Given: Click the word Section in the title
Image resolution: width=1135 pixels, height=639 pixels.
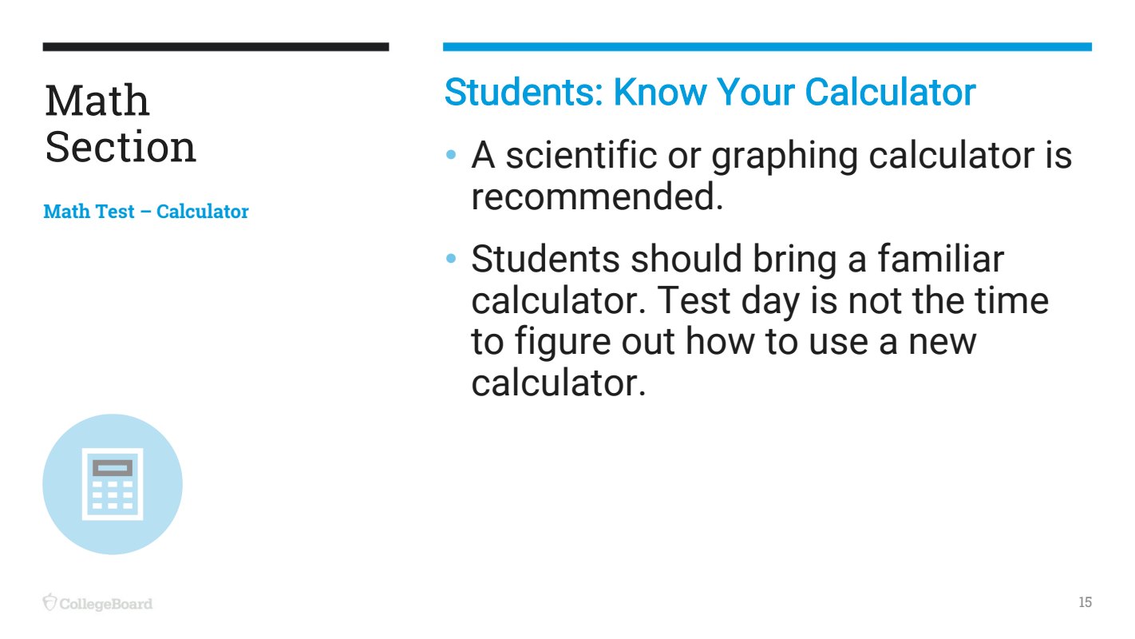Looking at the screenshot, I should pyautogui.click(x=121, y=148).
